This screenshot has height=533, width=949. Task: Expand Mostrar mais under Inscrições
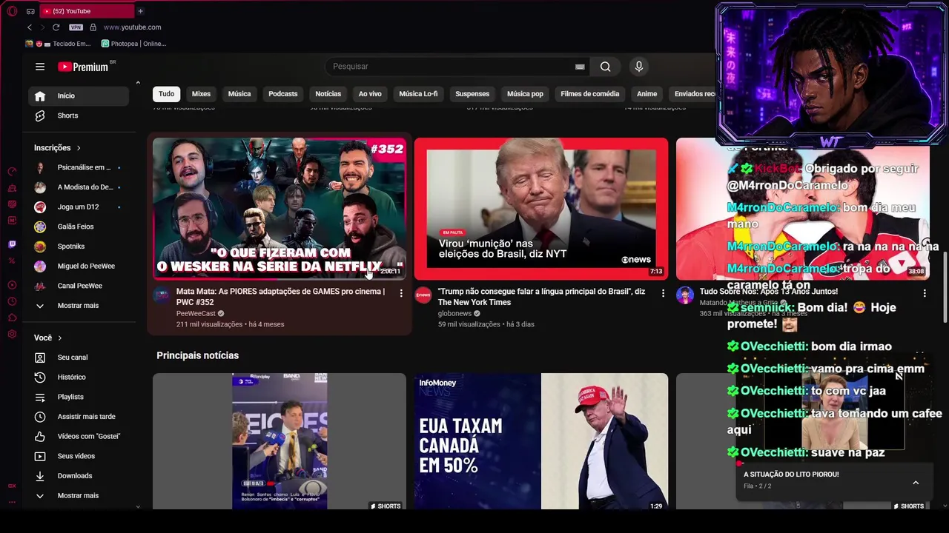tap(78, 306)
